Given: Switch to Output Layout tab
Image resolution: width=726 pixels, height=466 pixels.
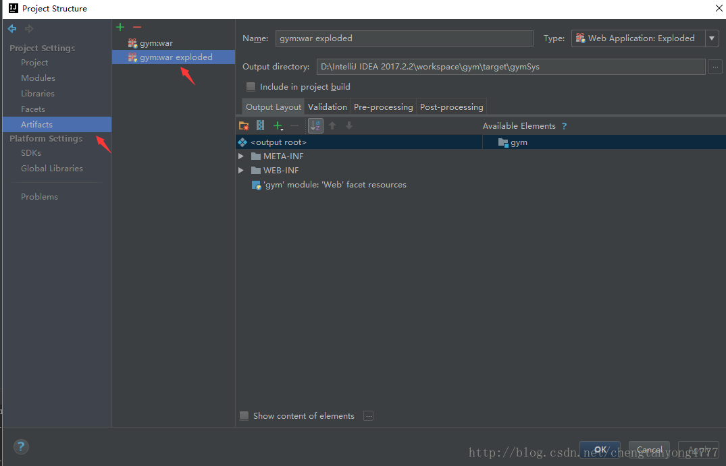Looking at the screenshot, I should click(x=273, y=107).
